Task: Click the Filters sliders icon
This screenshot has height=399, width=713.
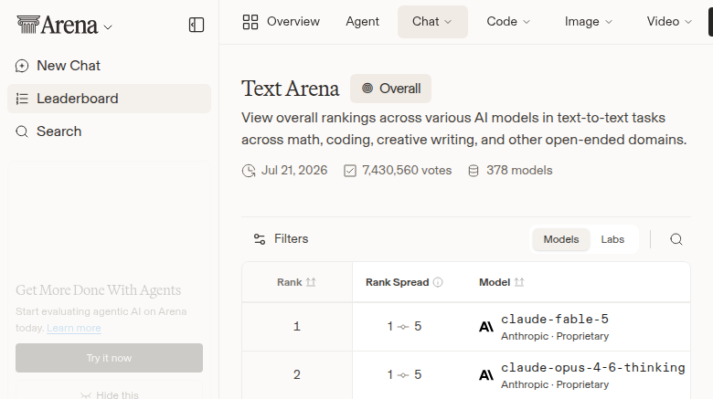Action: click(260, 239)
